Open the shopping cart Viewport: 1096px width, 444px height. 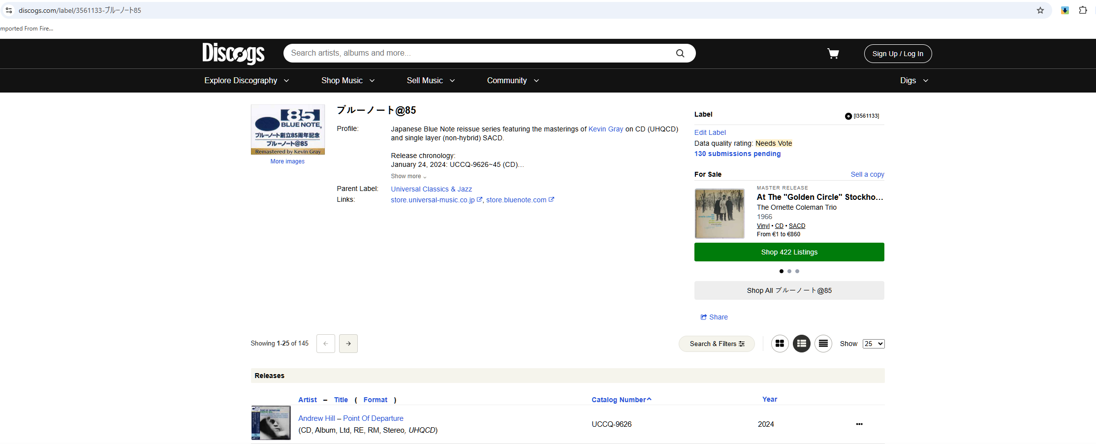(x=833, y=53)
